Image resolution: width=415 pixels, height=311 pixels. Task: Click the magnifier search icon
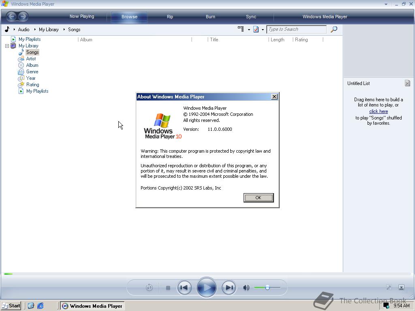[x=334, y=29]
